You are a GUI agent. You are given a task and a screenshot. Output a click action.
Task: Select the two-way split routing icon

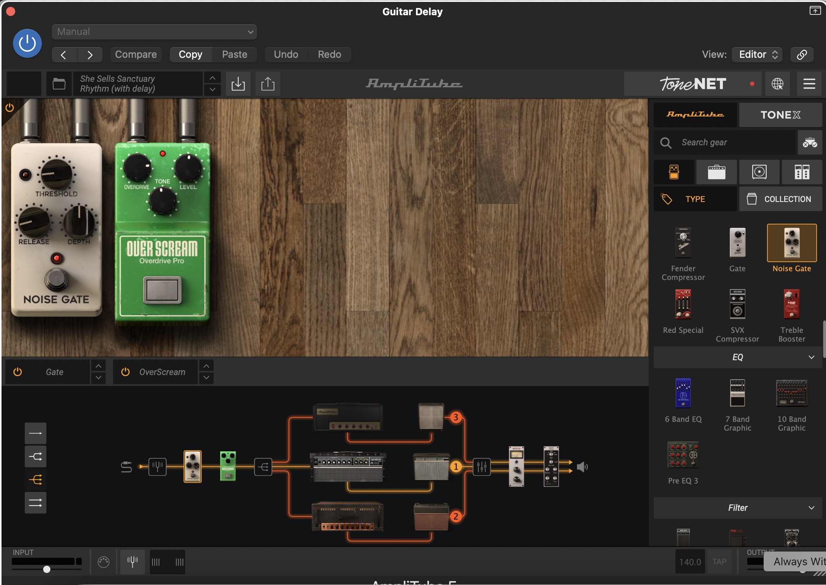click(x=35, y=456)
